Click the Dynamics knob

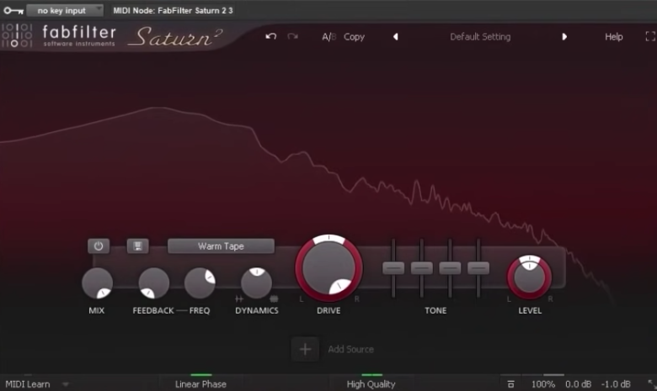pyautogui.click(x=256, y=283)
